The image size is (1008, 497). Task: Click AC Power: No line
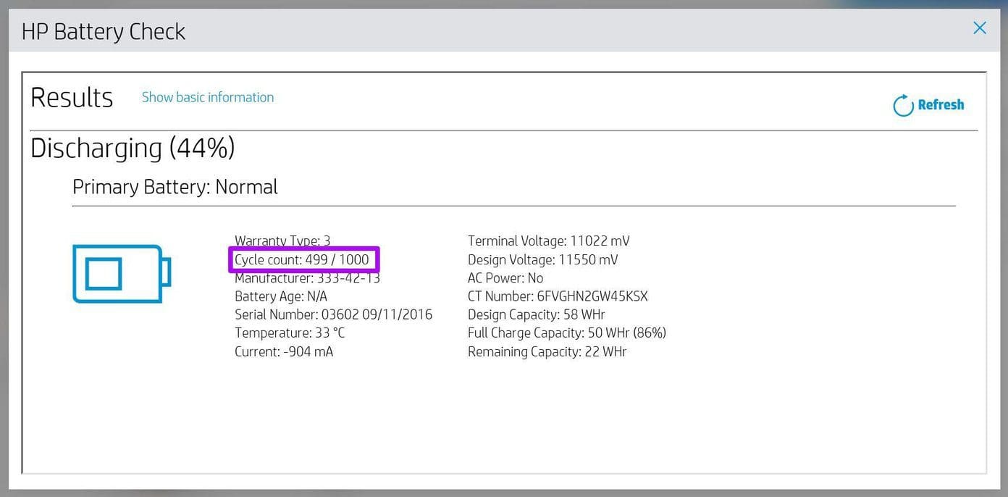coord(505,278)
